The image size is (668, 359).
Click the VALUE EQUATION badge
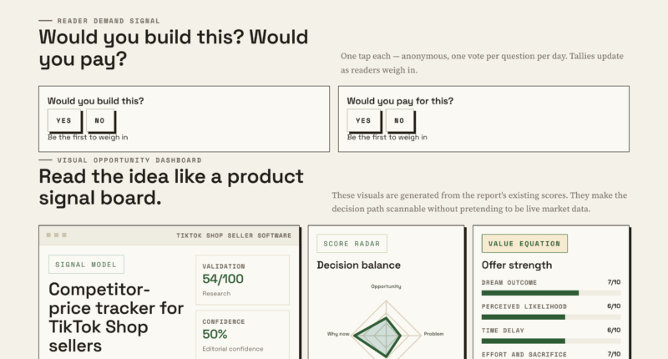point(524,244)
